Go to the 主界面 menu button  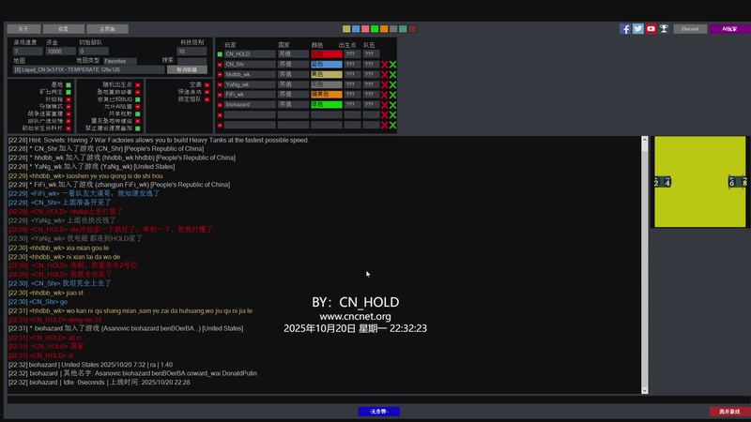pyautogui.click(x=107, y=29)
